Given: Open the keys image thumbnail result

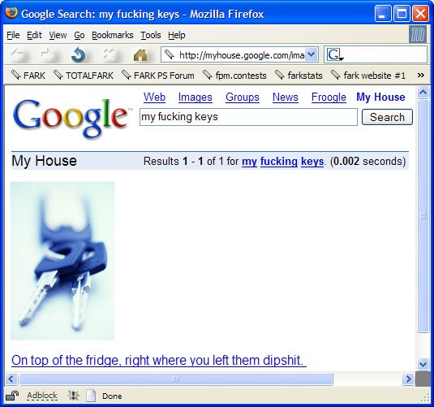Looking at the screenshot, I should [x=62, y=261].
